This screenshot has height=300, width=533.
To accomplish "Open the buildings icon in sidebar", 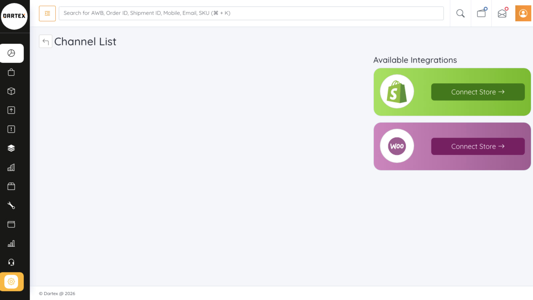I will (x=11, y=167).
